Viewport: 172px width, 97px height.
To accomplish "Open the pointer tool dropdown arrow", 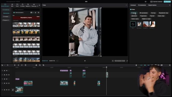I will [4, 65].
